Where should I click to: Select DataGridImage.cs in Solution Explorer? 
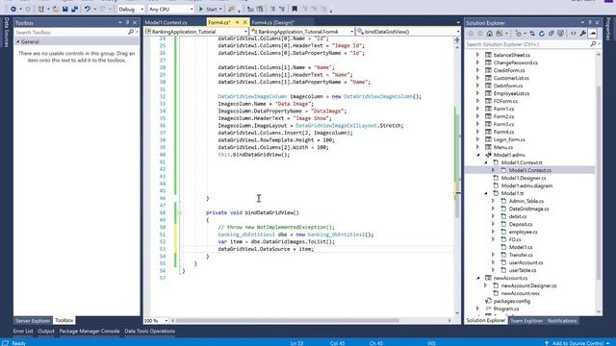528,210
